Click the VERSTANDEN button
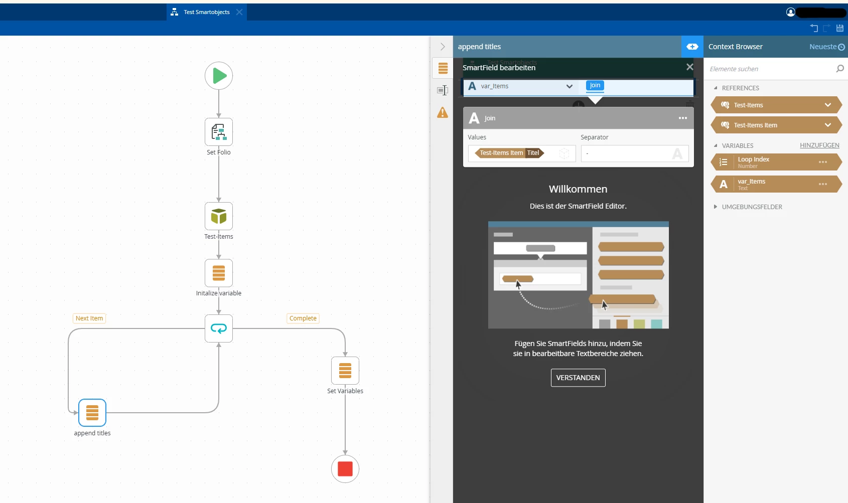Viewport: 848px width, 503px height. click(578, 378)
